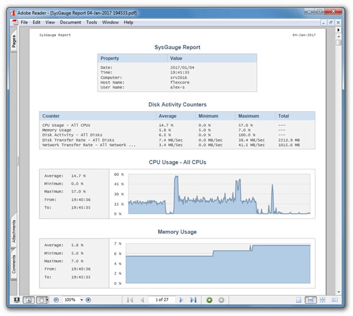Open the Attachments side panel tab

pyautogui.click(x=14, y=231)
